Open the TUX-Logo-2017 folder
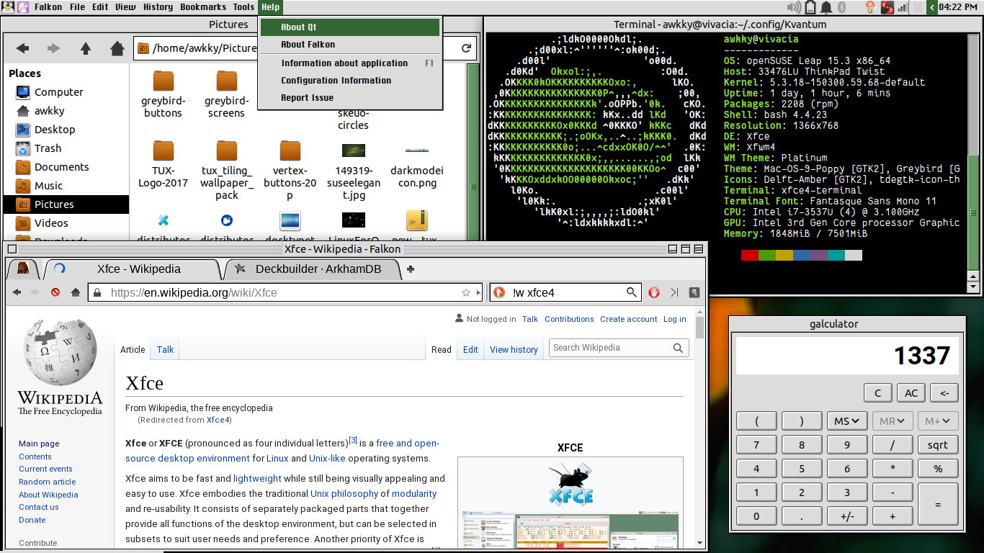 point(164,164)
